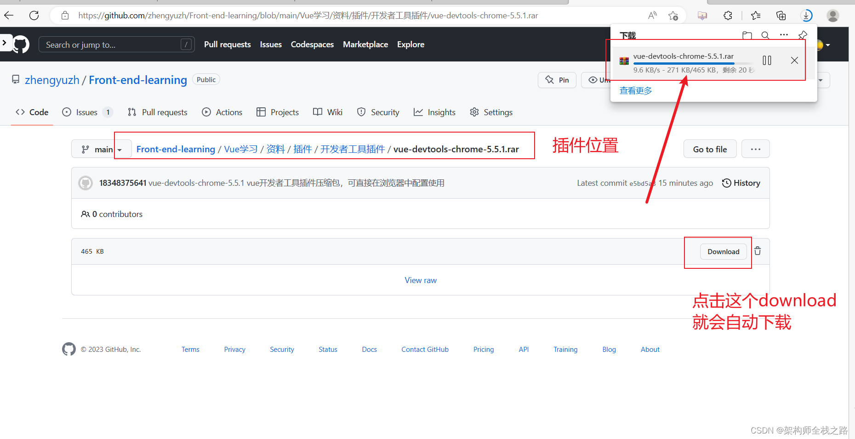This screenshot has height=439, width=855.
Task: Switch to the Wiki tab
Action: click(x=328, y=112)
